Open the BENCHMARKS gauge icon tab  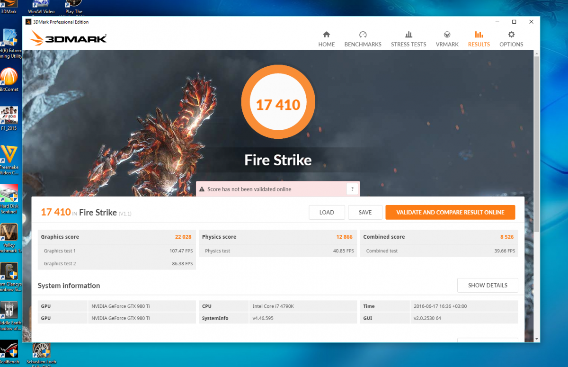point(363,39)
